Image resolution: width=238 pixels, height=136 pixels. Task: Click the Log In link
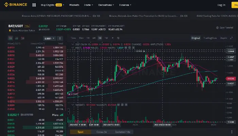click(x=221, y=5)
